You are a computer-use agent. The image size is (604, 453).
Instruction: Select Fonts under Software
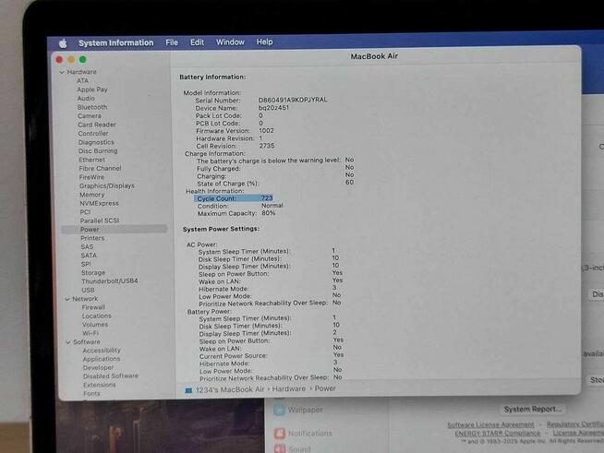91,393
